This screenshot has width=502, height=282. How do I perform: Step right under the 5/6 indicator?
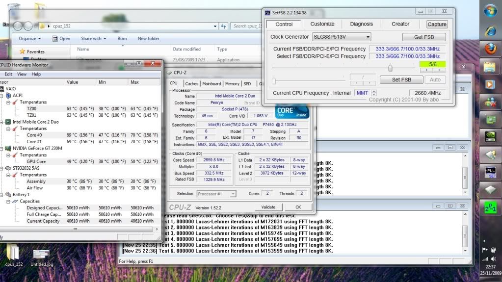click(x=439, y=70)
